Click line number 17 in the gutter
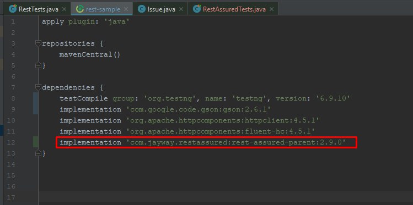Viewport: 413px width, 205px height. pos(12,197)
